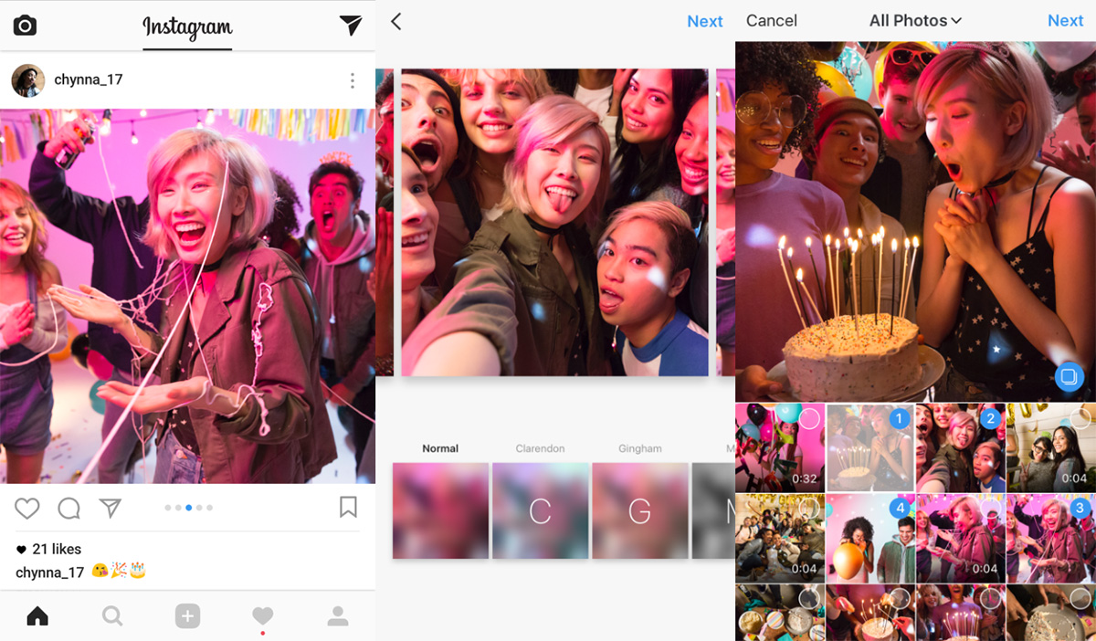Image resolution: width=1096 pixels, height=641 pixels.
Task: Open the 0:32 balloons video thumbnail
Action: tap(780, 447)
